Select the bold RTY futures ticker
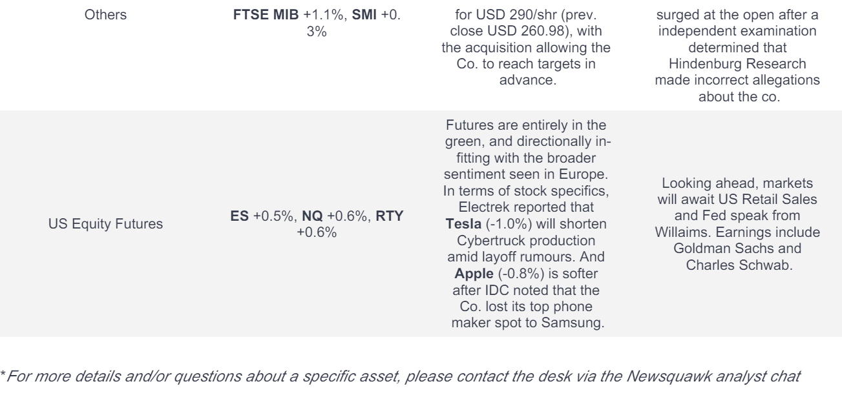842x417 pixels. tap(390, 216)
